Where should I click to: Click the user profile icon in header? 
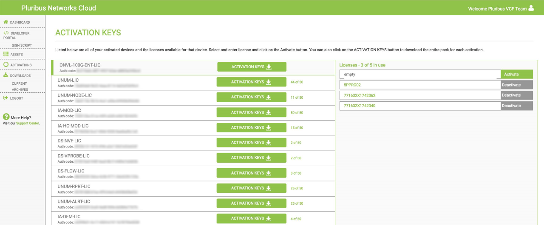(x=531, y=8)
